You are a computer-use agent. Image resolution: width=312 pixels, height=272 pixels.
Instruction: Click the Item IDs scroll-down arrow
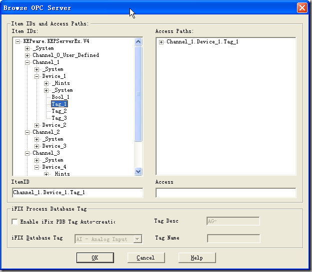click(138, 171)
